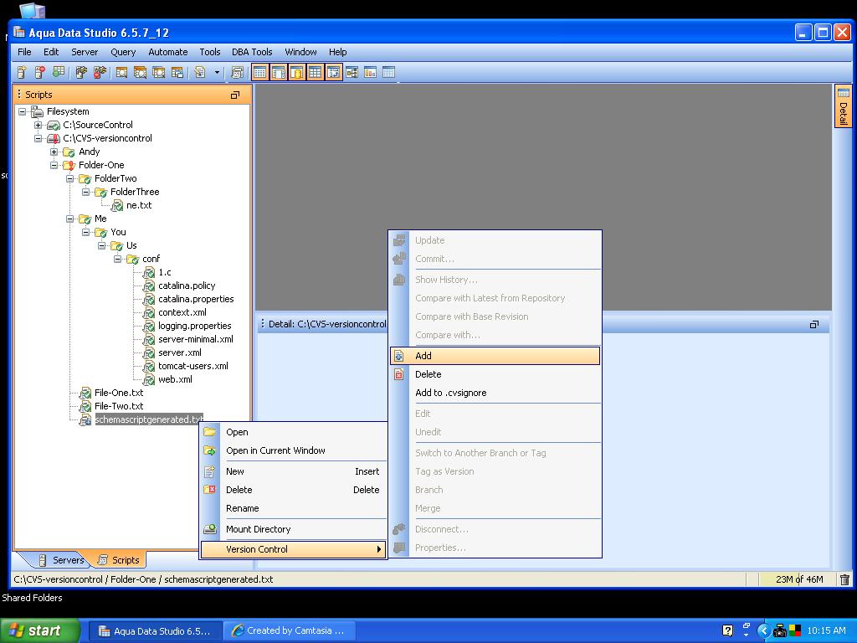Choose Add to .cvsignore

[495, 393]
